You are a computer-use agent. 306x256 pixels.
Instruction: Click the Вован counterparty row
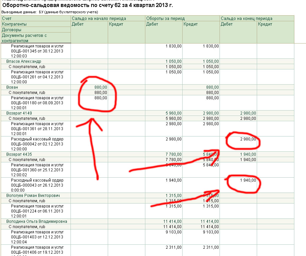12,87
